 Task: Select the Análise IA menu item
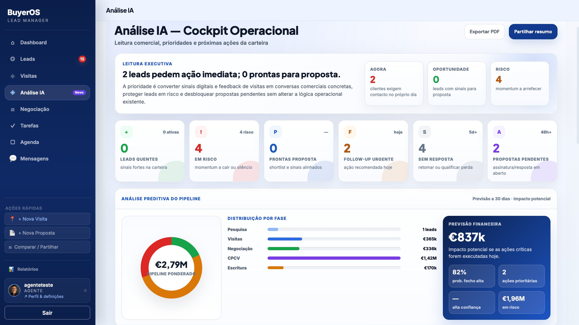point(47,93)
